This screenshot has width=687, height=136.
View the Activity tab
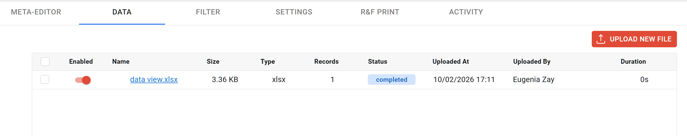pos(466,12)
